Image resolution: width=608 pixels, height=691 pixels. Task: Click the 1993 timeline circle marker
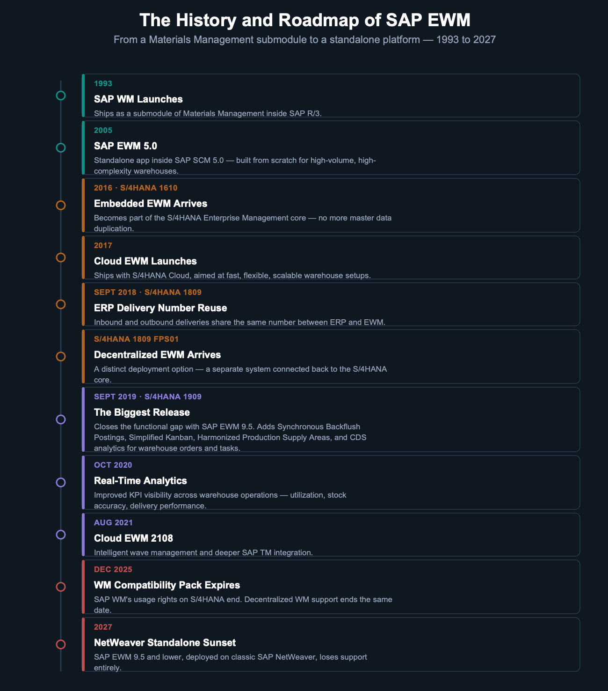(x=60, y=96)
